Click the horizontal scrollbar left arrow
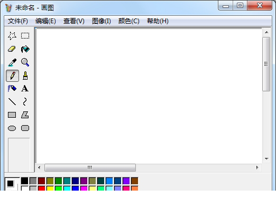Screen dimensions: 276x198 pos(39,167)
